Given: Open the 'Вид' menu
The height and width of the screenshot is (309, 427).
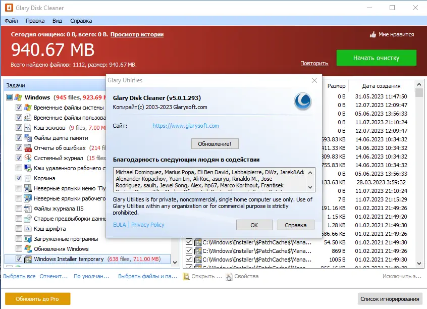Looking at the screenshot, I should coord(57,21).
